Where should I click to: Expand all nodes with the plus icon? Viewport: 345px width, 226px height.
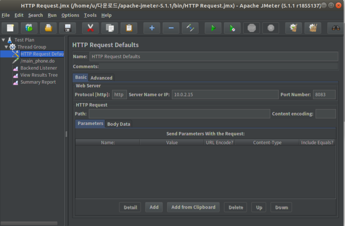152,28
